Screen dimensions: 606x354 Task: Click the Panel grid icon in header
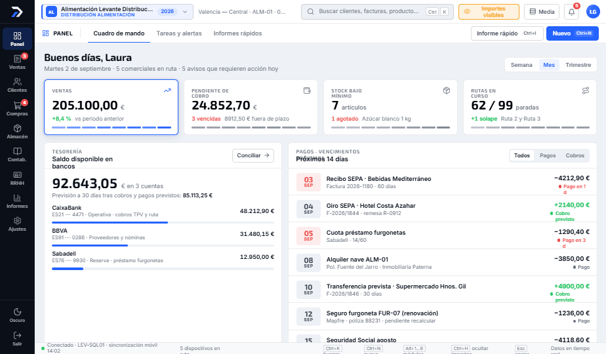tap(46, 33)
